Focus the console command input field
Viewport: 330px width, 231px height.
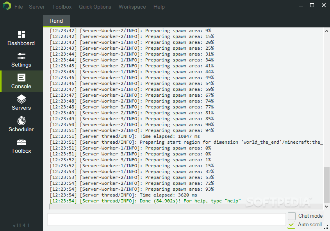(x=166, y=219)
